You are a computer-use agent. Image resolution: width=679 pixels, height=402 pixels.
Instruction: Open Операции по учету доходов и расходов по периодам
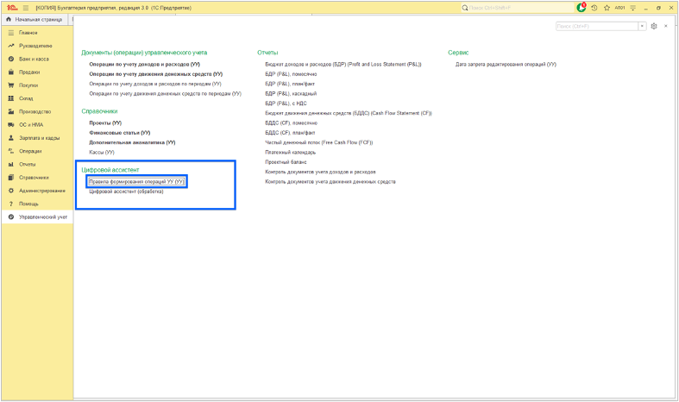(155, 84)
